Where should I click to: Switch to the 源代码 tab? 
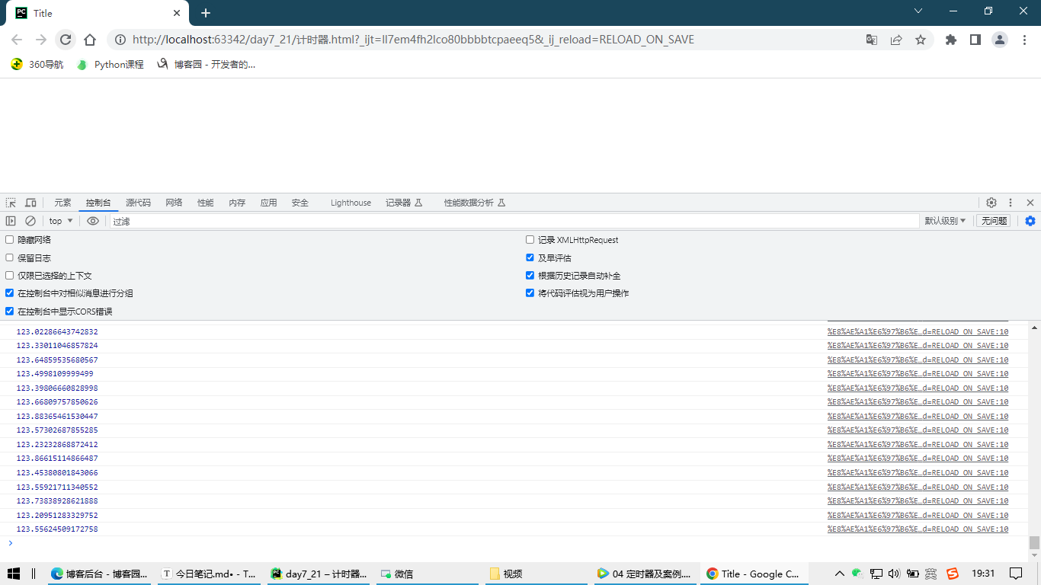tap(138, 203)
